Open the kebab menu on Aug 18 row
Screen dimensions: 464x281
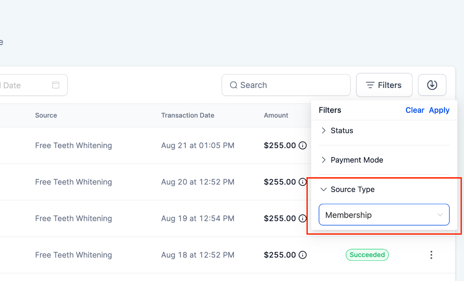431,255
